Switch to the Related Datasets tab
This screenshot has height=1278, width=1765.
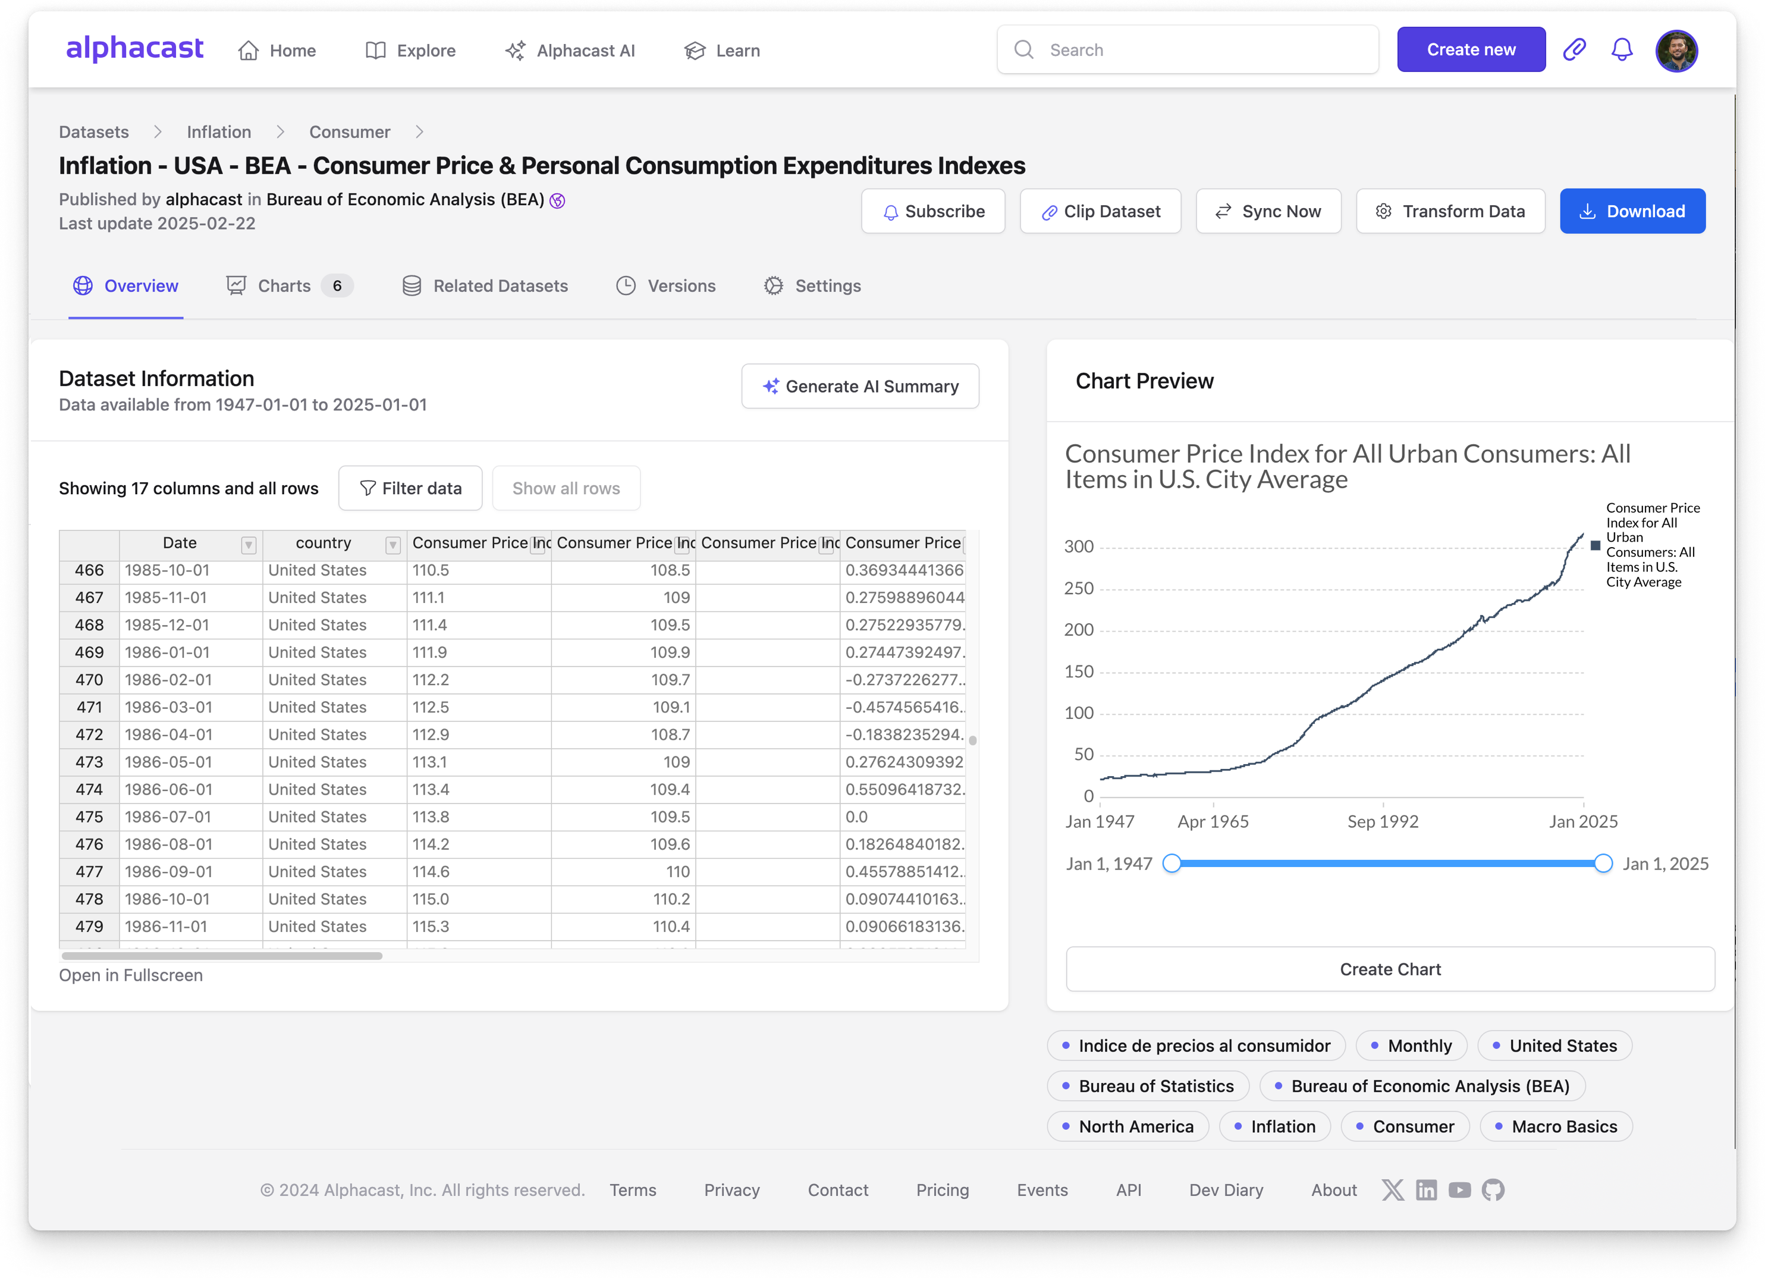[x=485, y=285]
